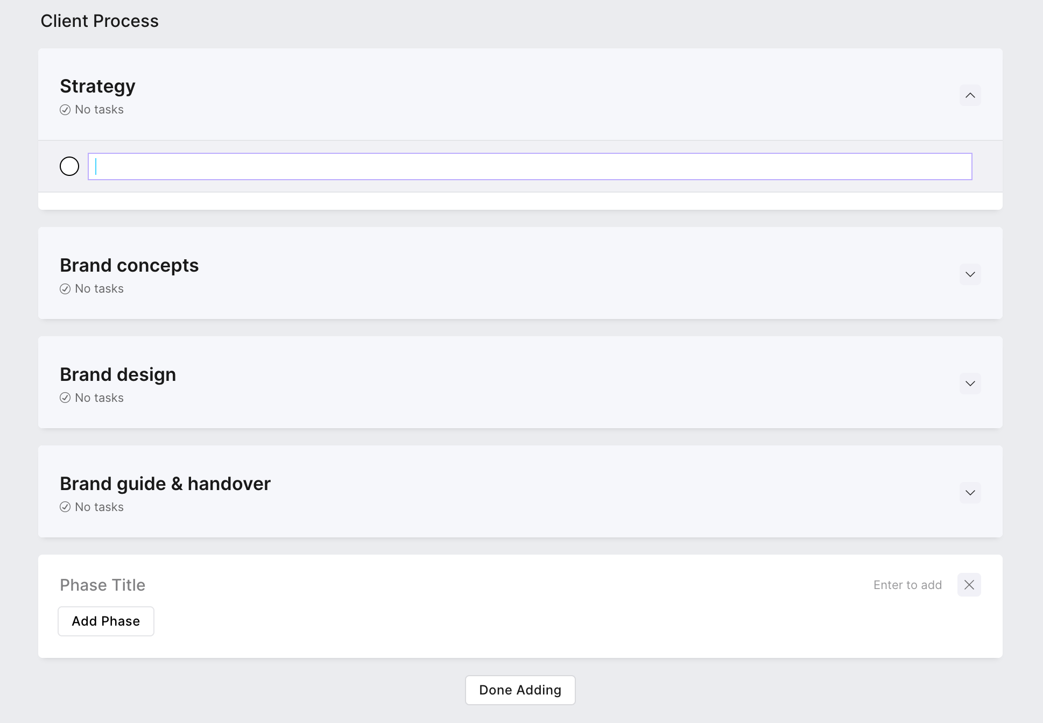The image size is (1043, 723).
Task: Select Brand guide & handover title
Action: [165, 484]
